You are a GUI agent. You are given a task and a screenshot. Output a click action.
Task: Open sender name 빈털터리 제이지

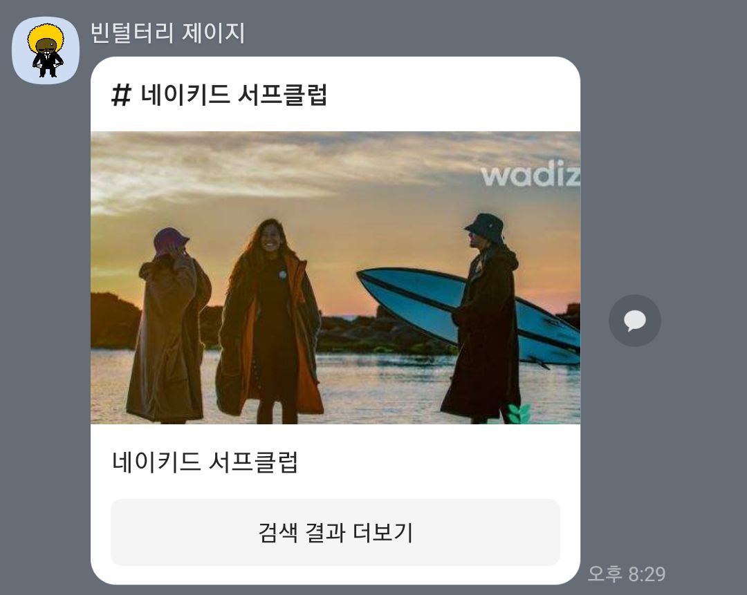point(167,33)
